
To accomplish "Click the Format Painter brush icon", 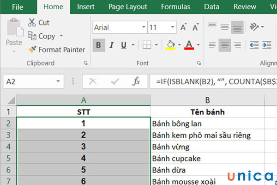I will (x=32, y=49).
